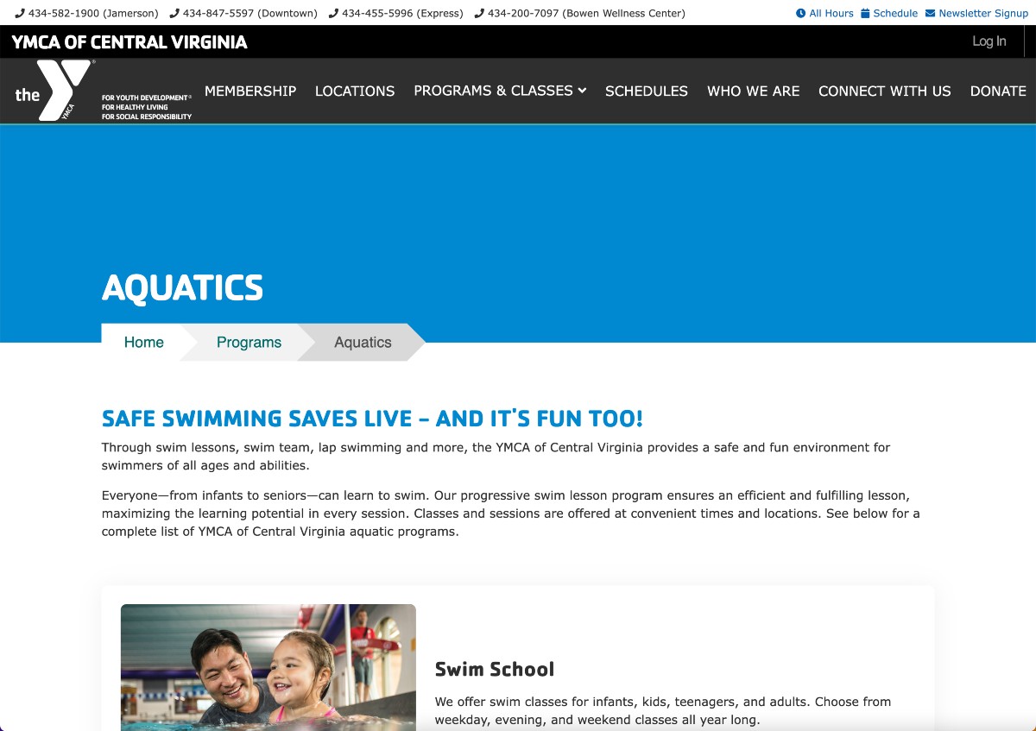Open the Locations menu item
The width and height of the screenshot is (1036, 731).
pyautogui.click(x=355, y=91)
